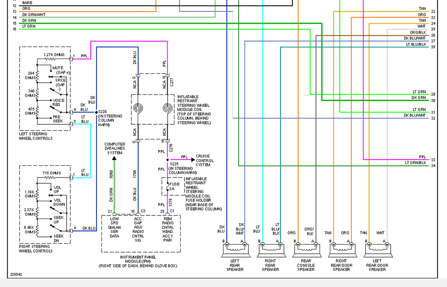The width and height of the screenshot is (447, 287).
Task: Select the Left Steering Wheel Controls caption
Action: tap(36, 136)
